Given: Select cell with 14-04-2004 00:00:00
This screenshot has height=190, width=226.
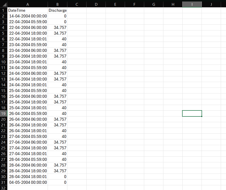Looking at the screenshot, I should [x=27, y=16].
